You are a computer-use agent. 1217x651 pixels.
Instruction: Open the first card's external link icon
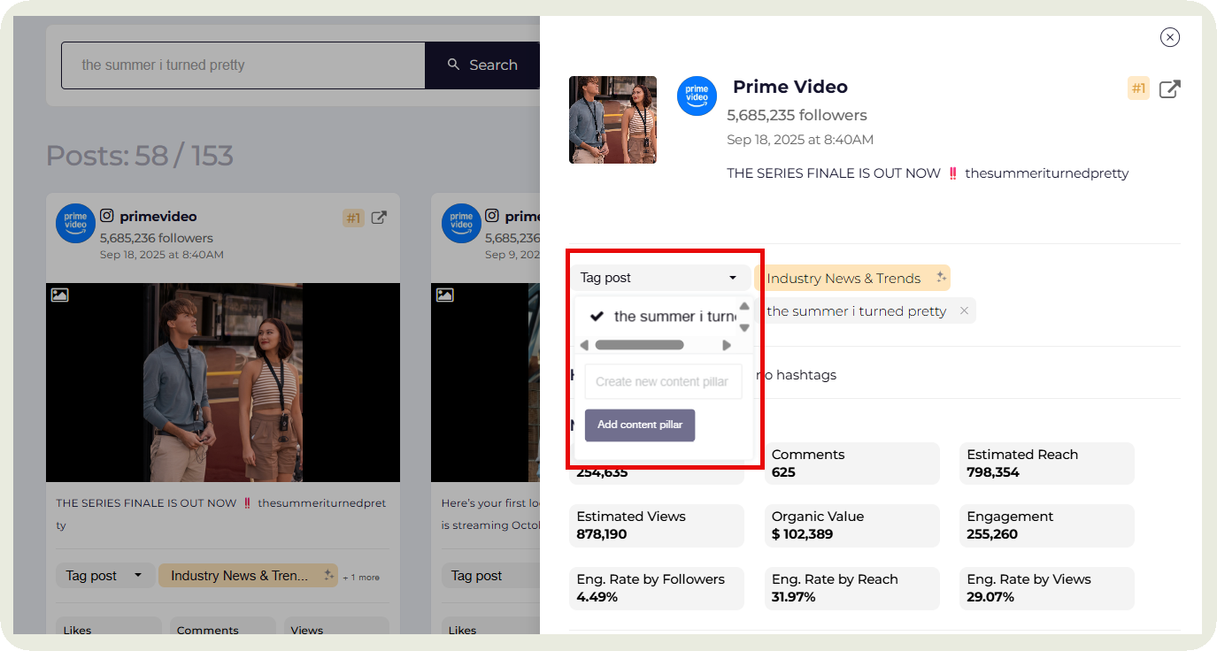(379, 218)
